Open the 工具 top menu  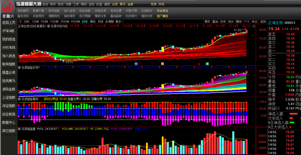(76, 4)
